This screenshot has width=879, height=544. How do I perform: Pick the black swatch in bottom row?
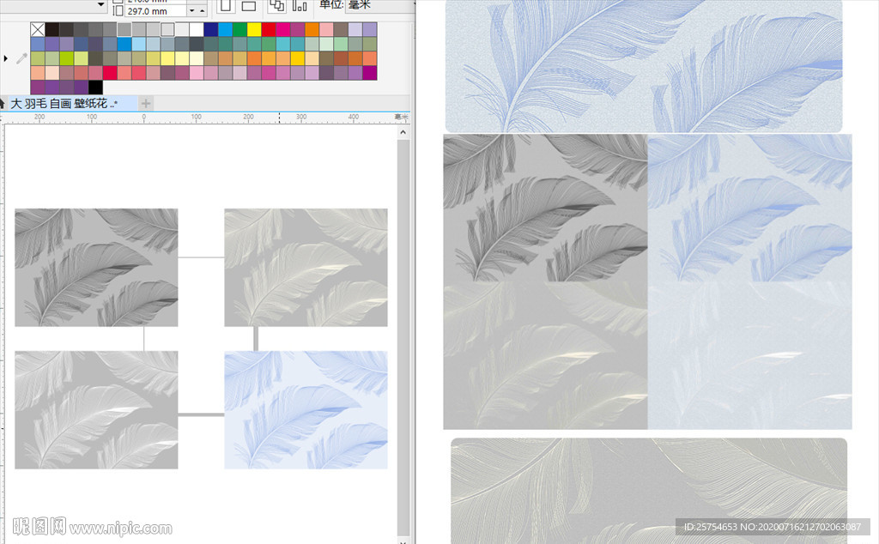tap(95, 87)
